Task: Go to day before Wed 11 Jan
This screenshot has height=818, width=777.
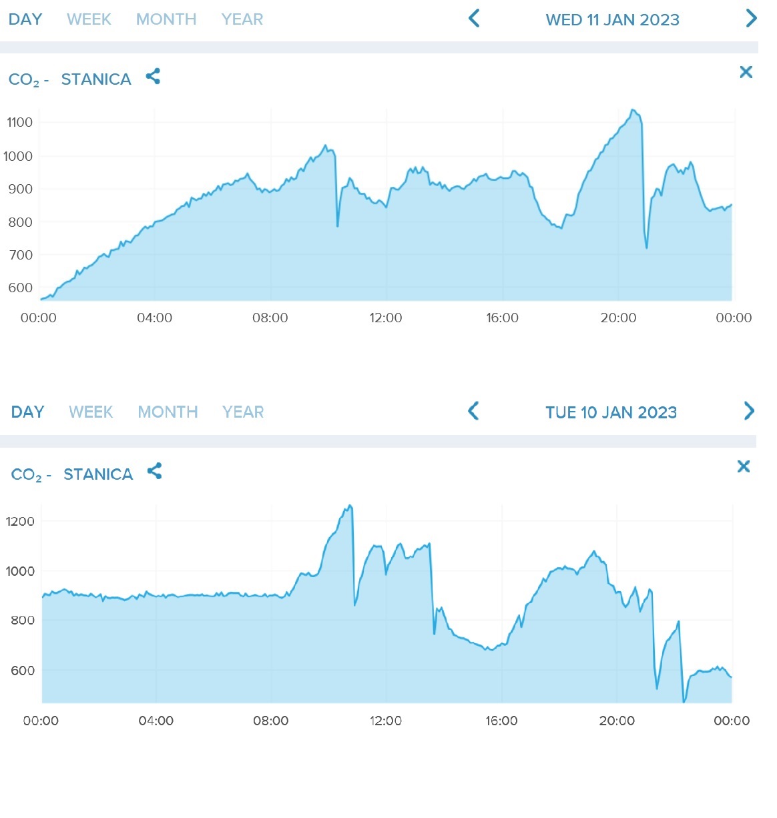Action: pos(474,19)
